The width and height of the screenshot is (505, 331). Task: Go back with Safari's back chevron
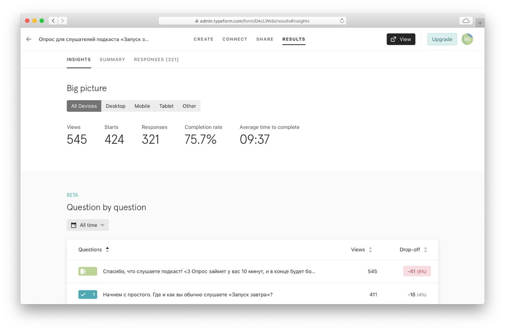[x=53, y=21]
